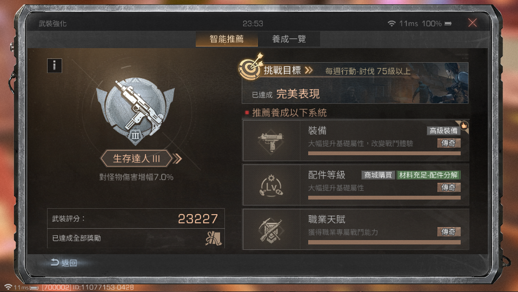
Task: Click the target bullseye challenge icon
Action: pos(251,67)
